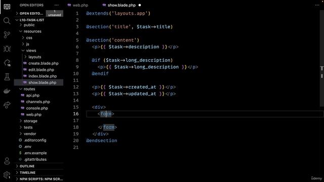Image resolution: width=324 pixels, height=182 pixels.
Task: Click @extends('layouts.app') code line
Action: tap(118, 14)
